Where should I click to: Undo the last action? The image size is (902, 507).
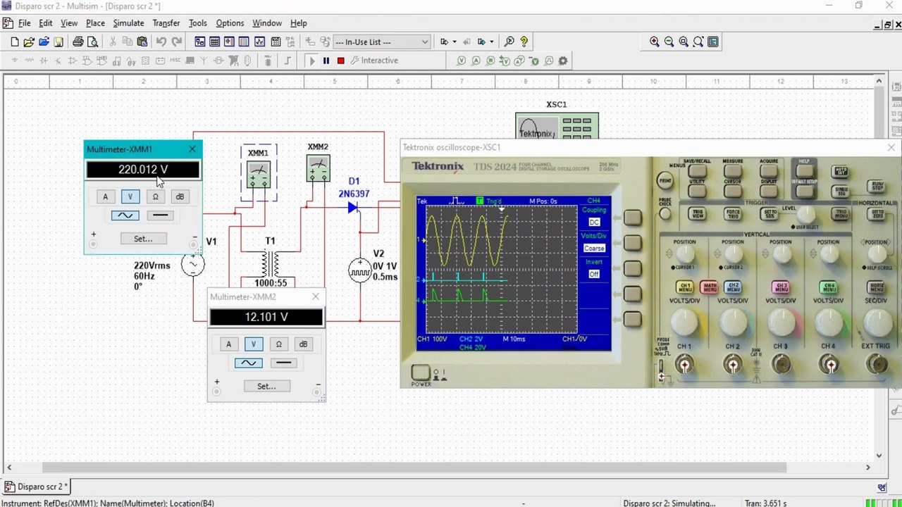[161, 42]
